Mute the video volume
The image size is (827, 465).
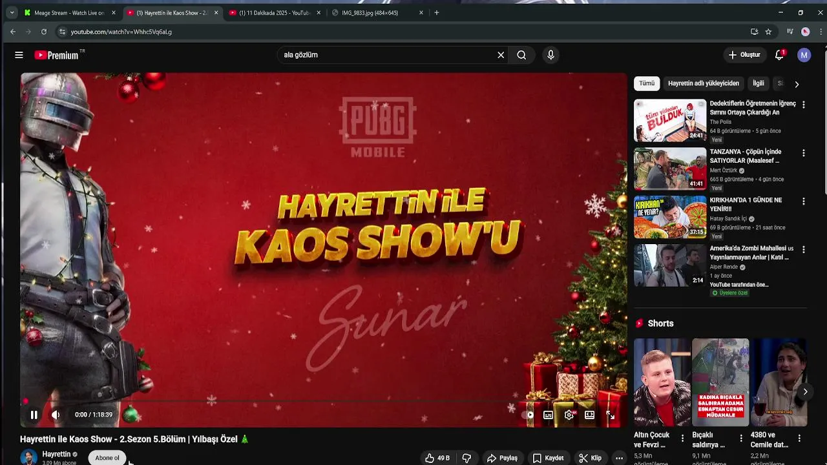(x=56, y=415)
